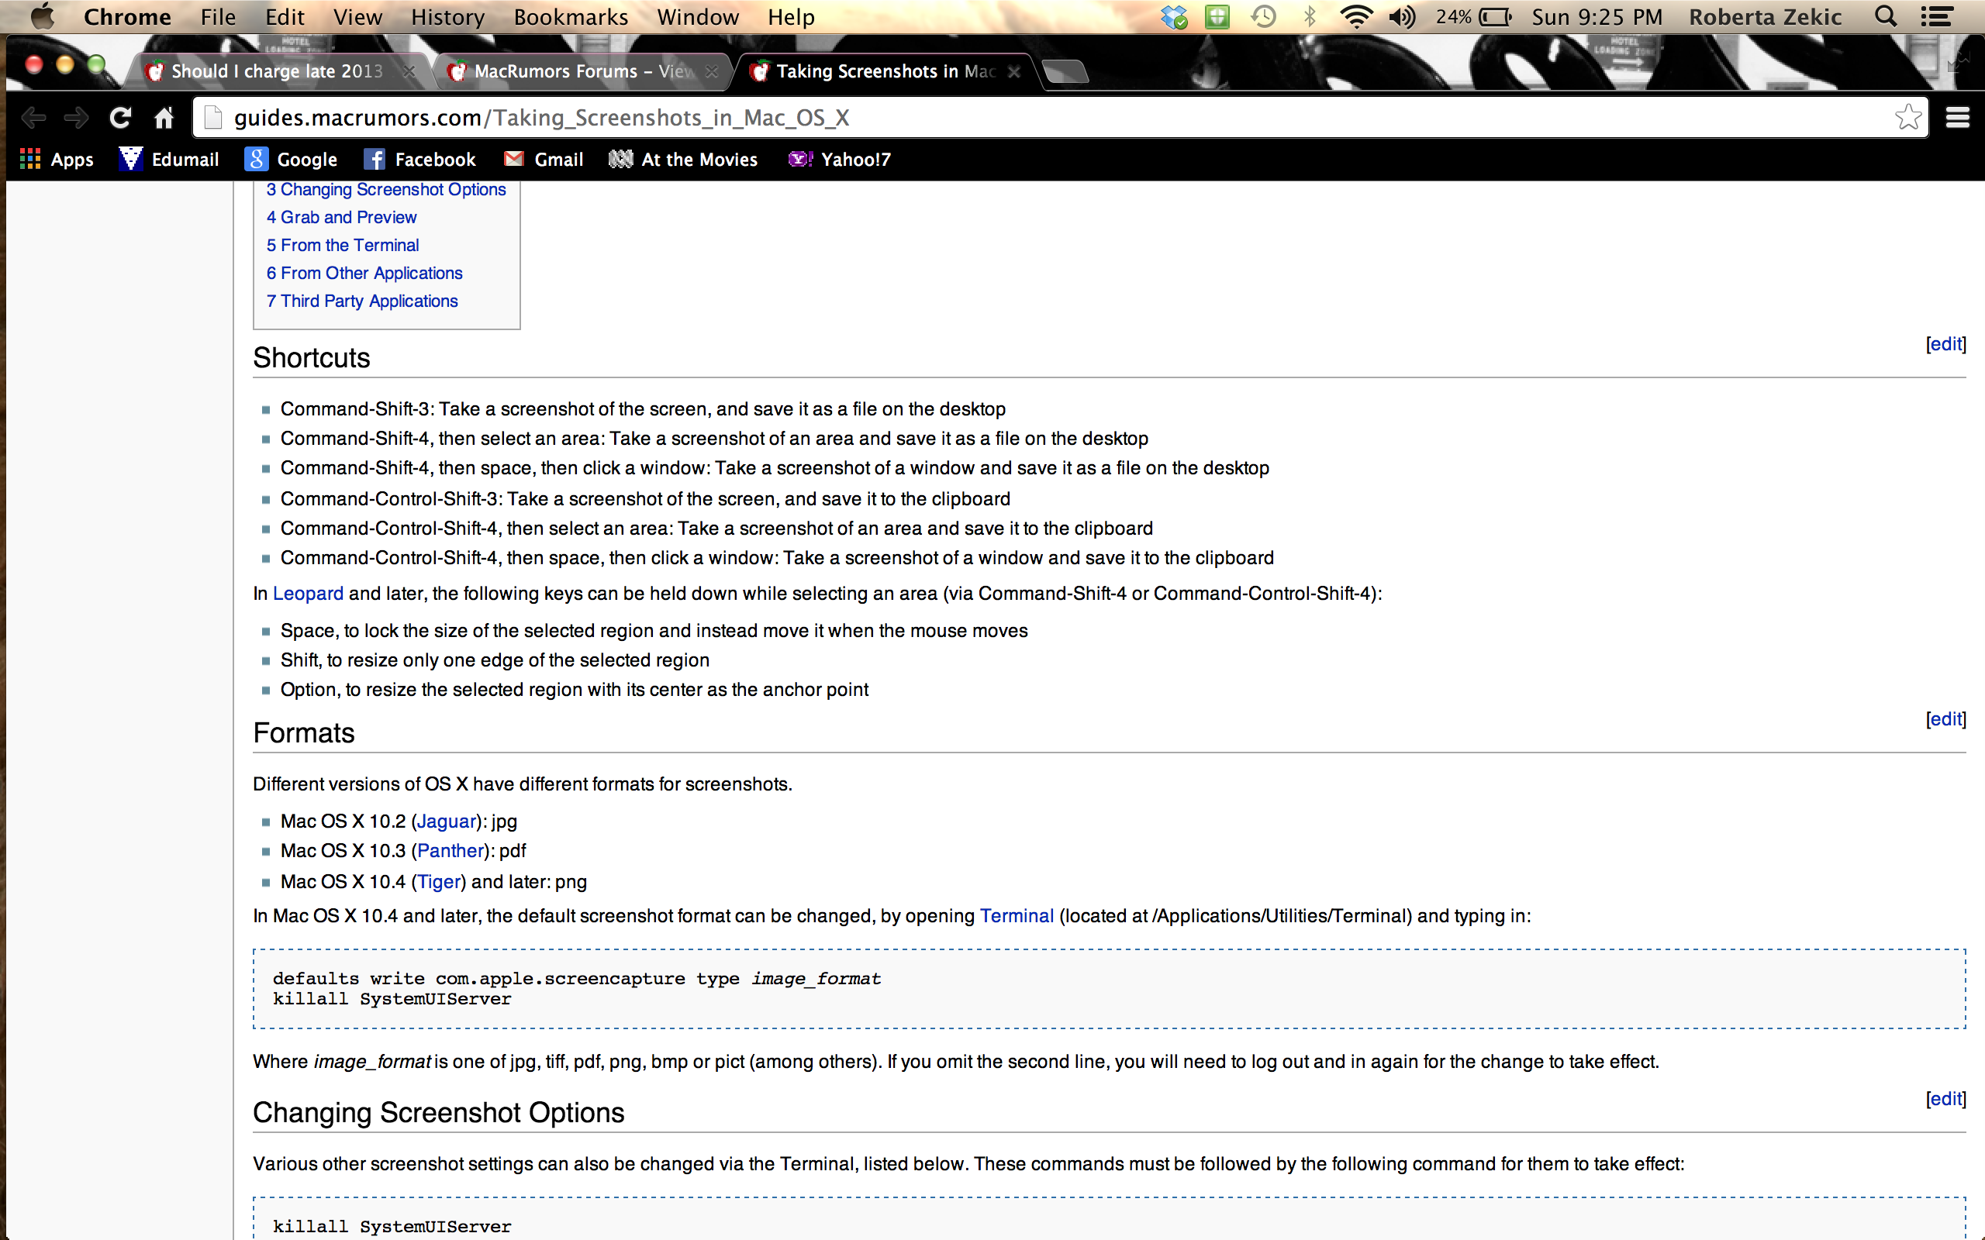1985x1240 pixels.
Task: Follow the Tiger link
Action: [x=439, y=883]
